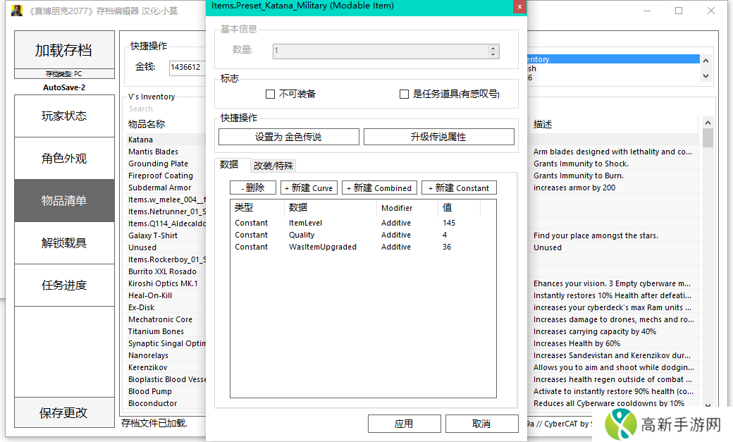The height and width of the screenshot is (442, 733).
Task: Close the Katana item dialog
Action: click(x=519, y=6)
